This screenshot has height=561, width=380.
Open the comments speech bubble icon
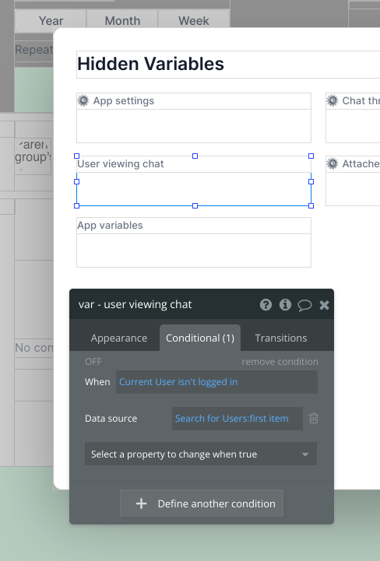(x=304, y=305)
